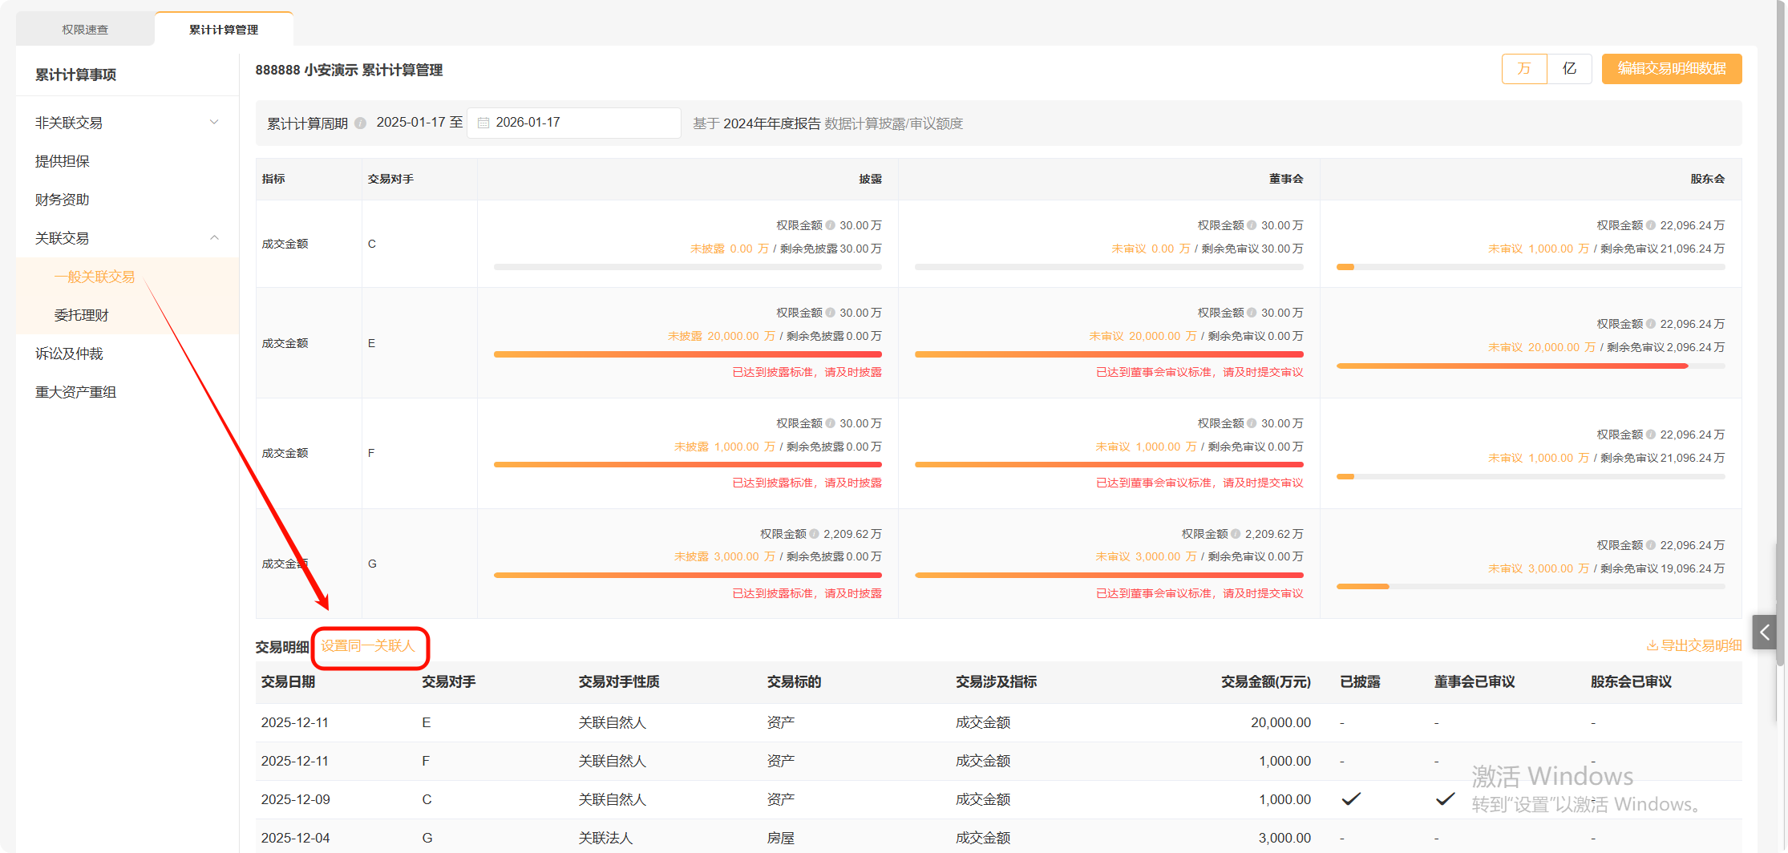Screen dimensions: 1788x853
Task: Click the 设置同一关联人 link
Action: point(368,646)
